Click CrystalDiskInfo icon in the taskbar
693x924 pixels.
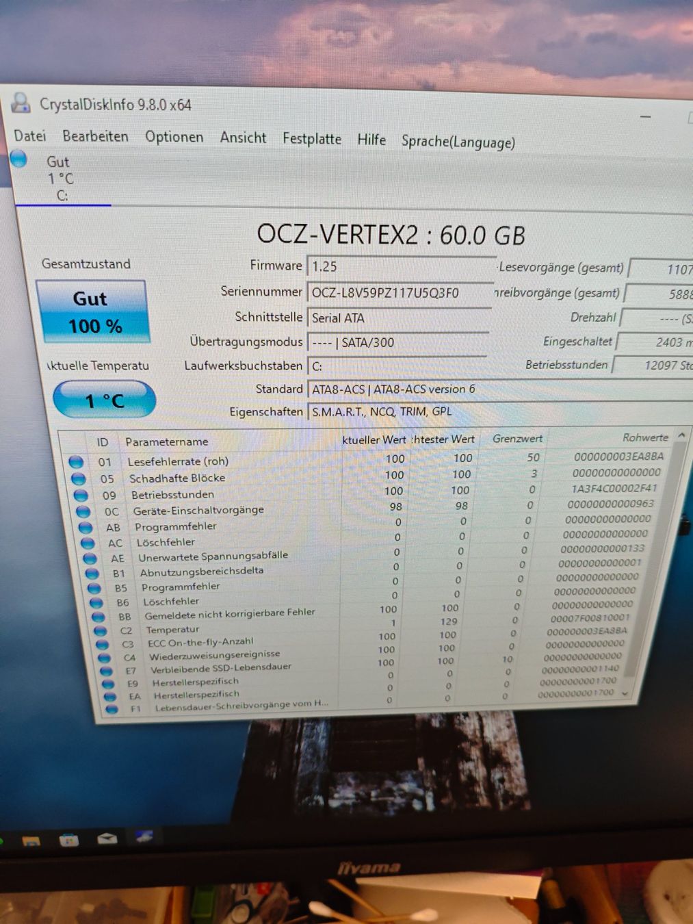tap(144, 836)
